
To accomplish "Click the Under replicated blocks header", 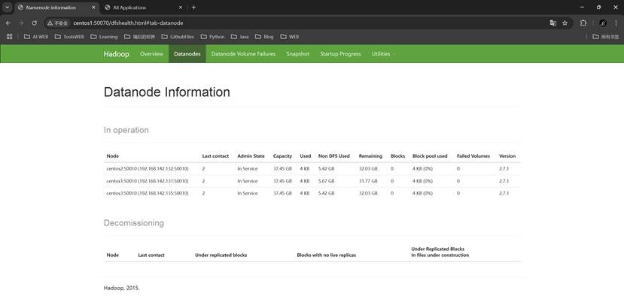I will pos(221,255).
